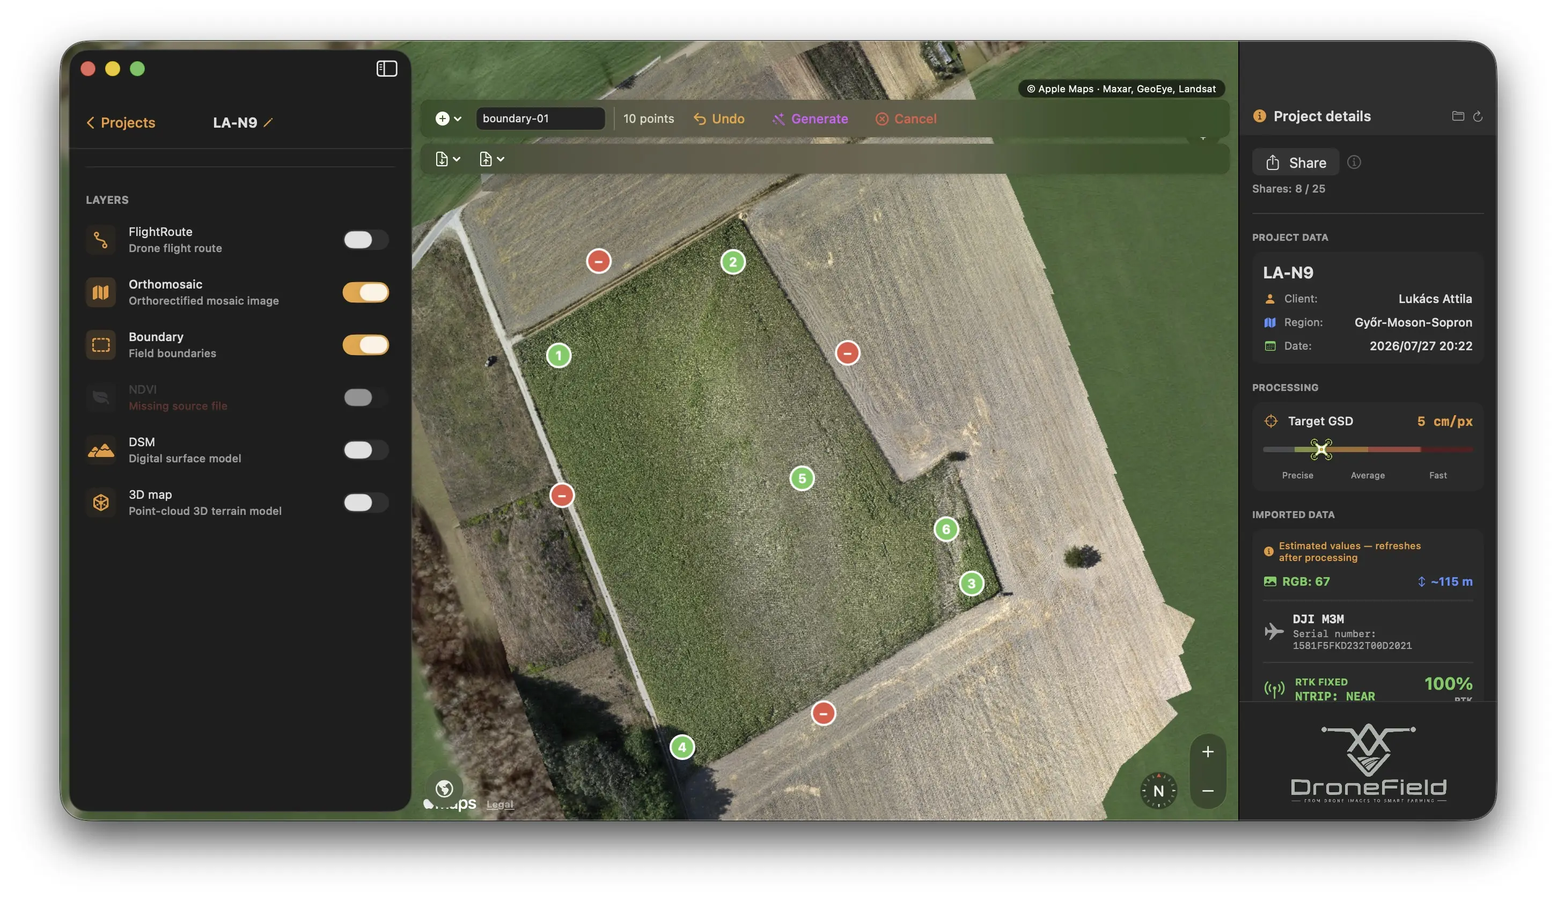Turn off the Orthomosaic layer switch
1557x900 pixels.
(x=366, y=292)
